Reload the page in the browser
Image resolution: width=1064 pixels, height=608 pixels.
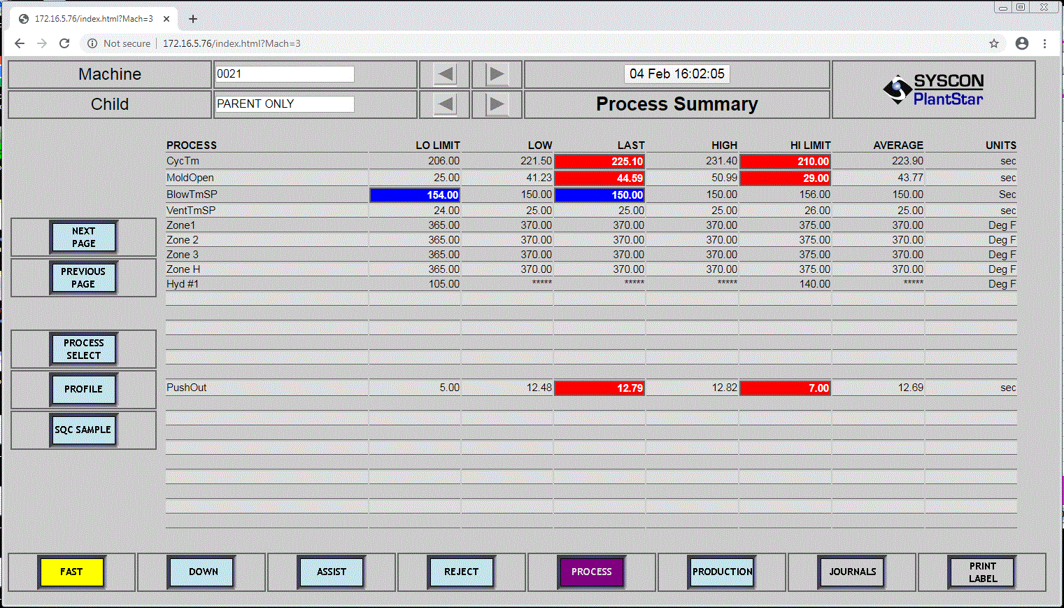(64, 43)
